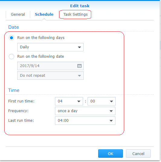Open the 04 hour combo box
Viewport: 161px width, 162px height.
(x=69, y=101)
